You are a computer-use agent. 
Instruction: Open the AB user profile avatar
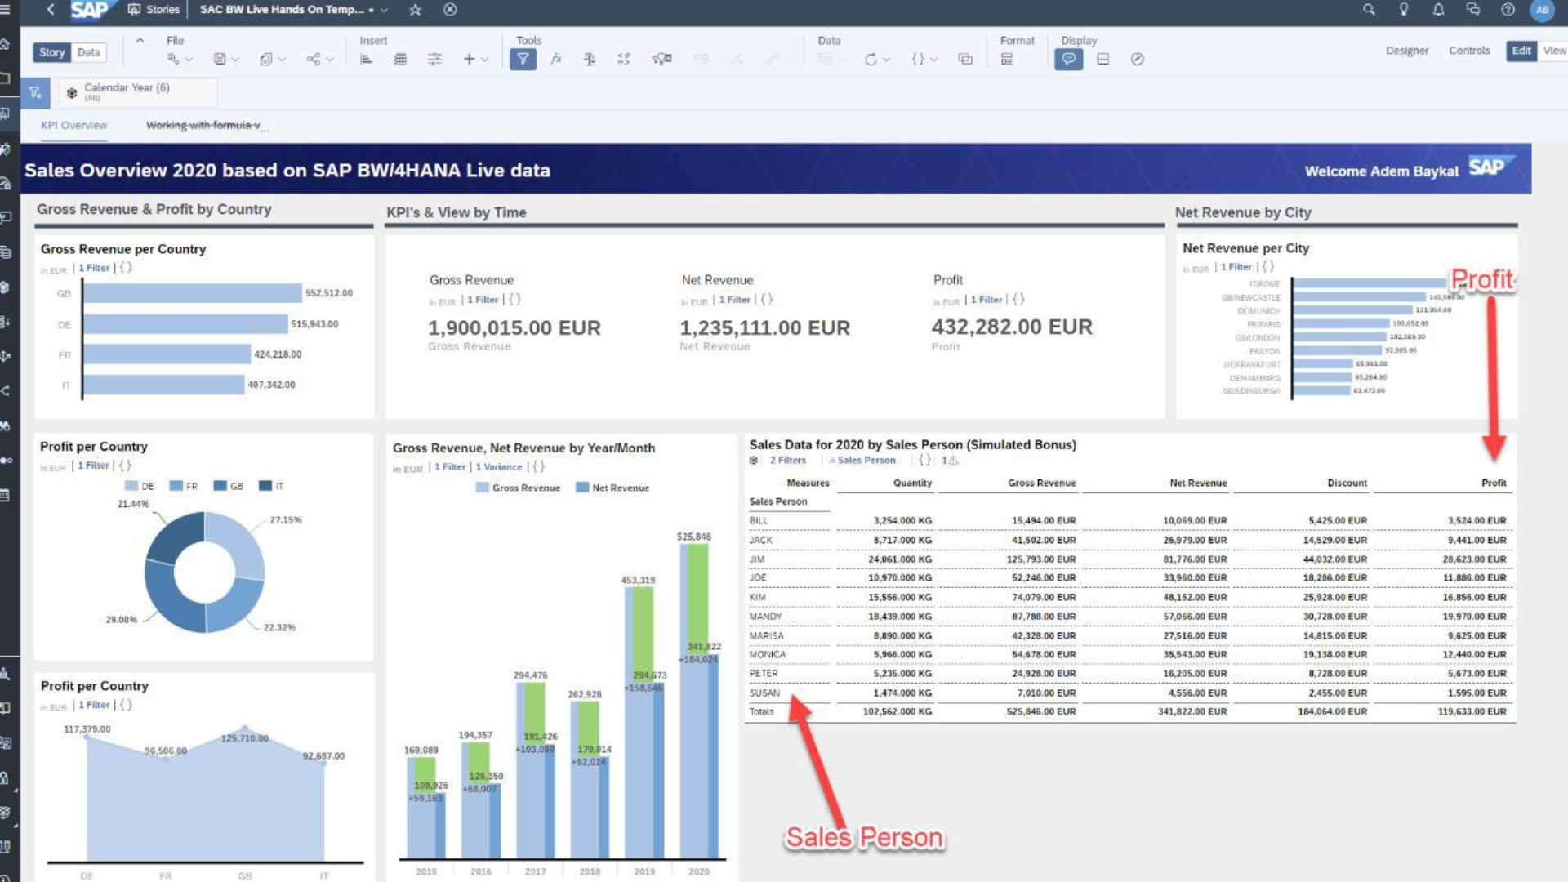tap(1542, 10)
